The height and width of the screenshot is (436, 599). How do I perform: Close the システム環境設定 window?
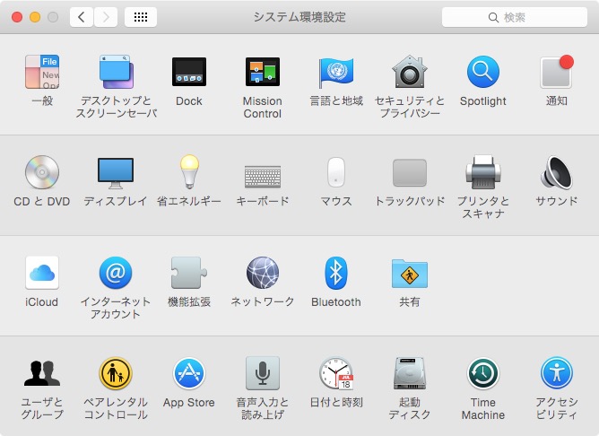point(17,17)
